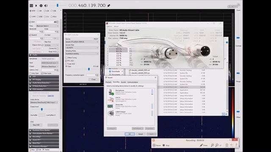
Task: Click Stop in screen recorder bar
Action: pos(166,145)
